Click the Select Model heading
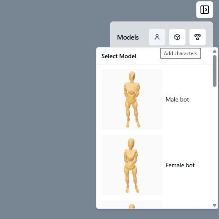The image size is (219, 219). [119, 56]
